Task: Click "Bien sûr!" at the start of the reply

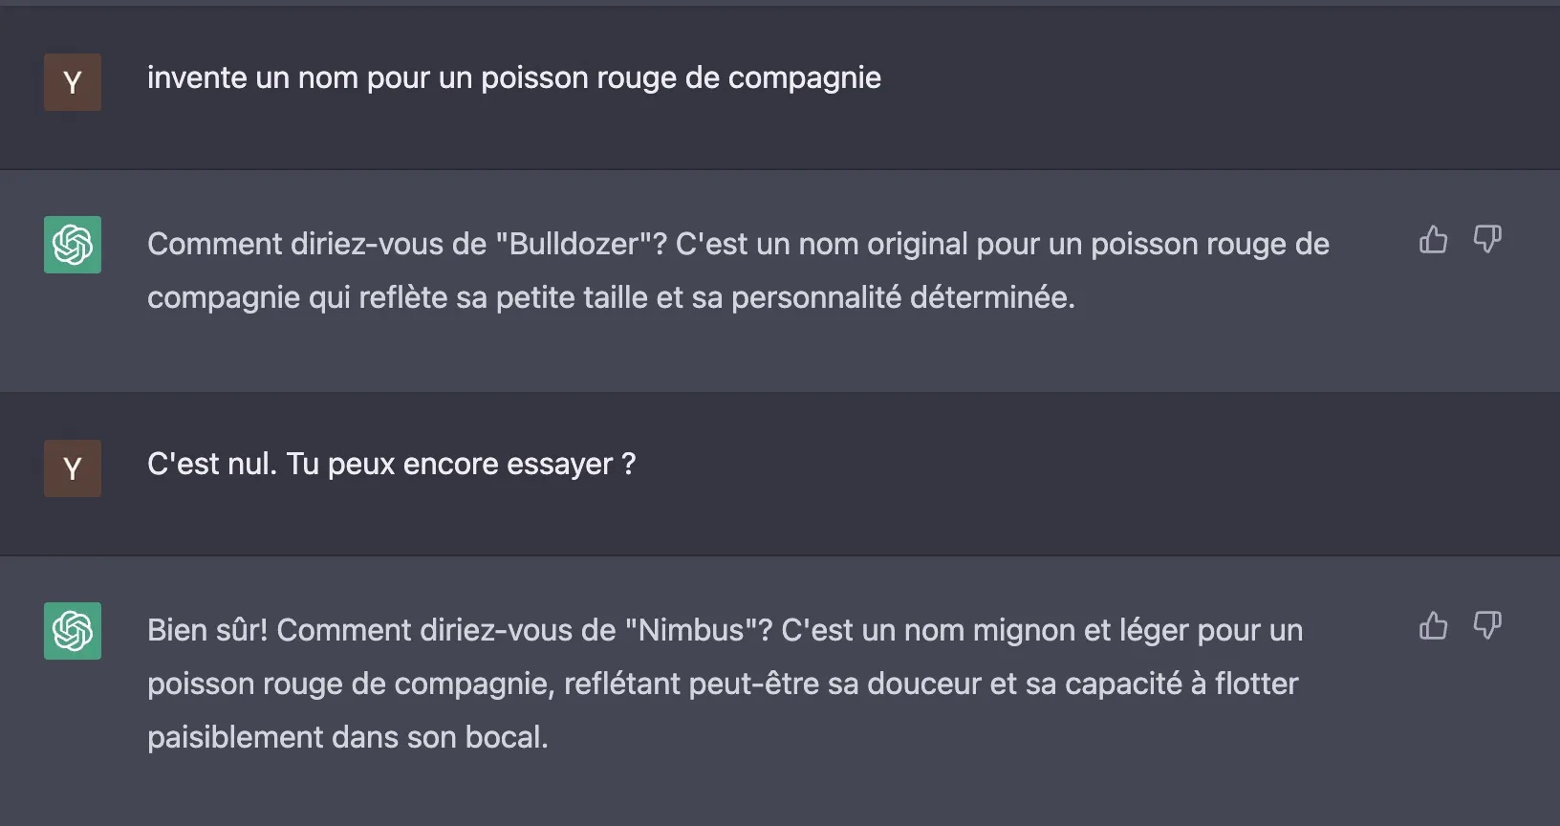Action: pyautogui.click(x=207, y=631)
